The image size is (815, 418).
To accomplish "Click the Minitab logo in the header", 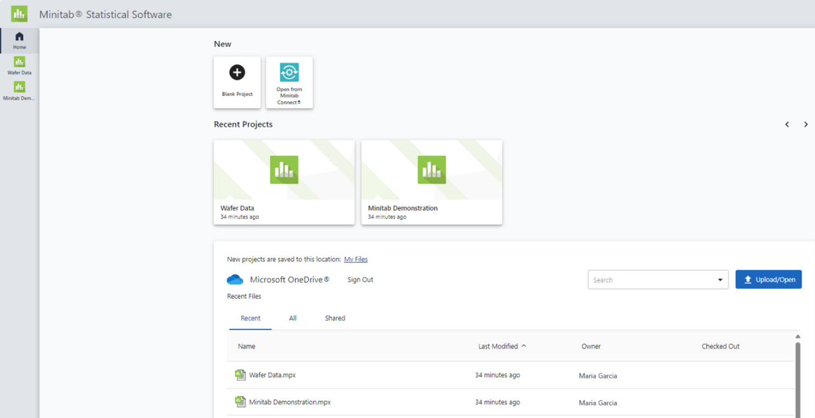I will pyautogui.click(x=19, y=13).
